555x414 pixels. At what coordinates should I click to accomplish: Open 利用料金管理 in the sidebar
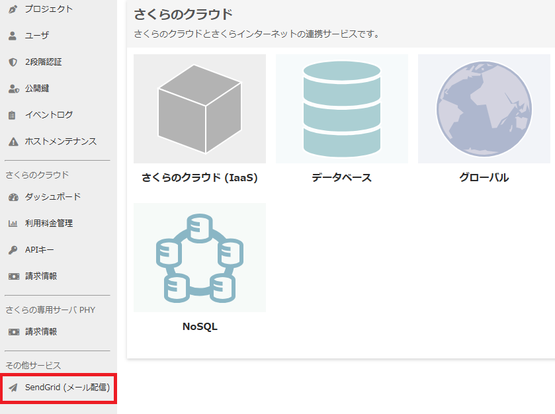[49, 224]
